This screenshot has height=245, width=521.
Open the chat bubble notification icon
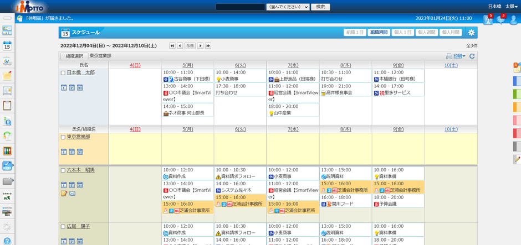tap(501, 20)
